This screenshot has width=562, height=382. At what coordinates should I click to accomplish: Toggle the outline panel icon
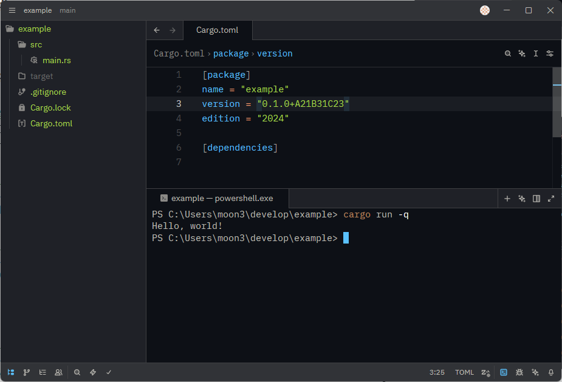43,372
